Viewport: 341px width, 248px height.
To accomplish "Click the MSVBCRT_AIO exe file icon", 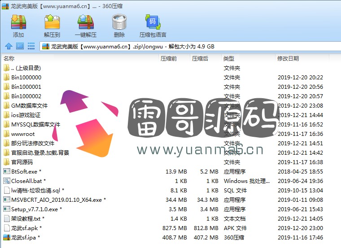I will (7, 200).
